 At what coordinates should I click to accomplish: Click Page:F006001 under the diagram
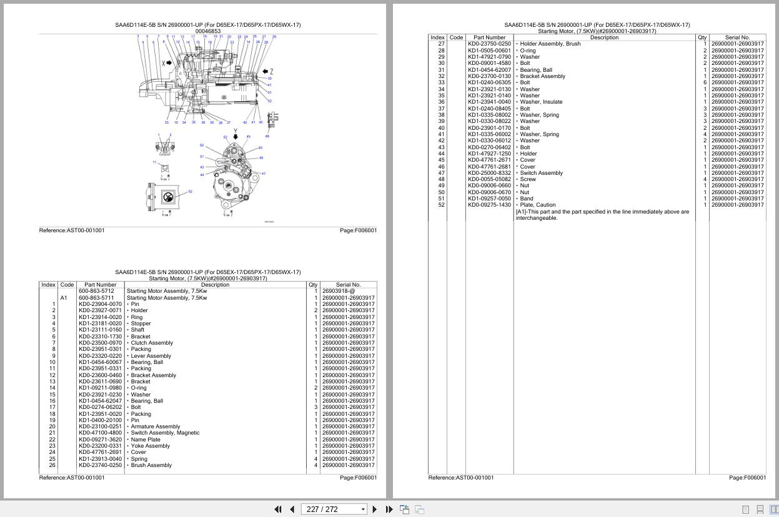coord(359,230)
